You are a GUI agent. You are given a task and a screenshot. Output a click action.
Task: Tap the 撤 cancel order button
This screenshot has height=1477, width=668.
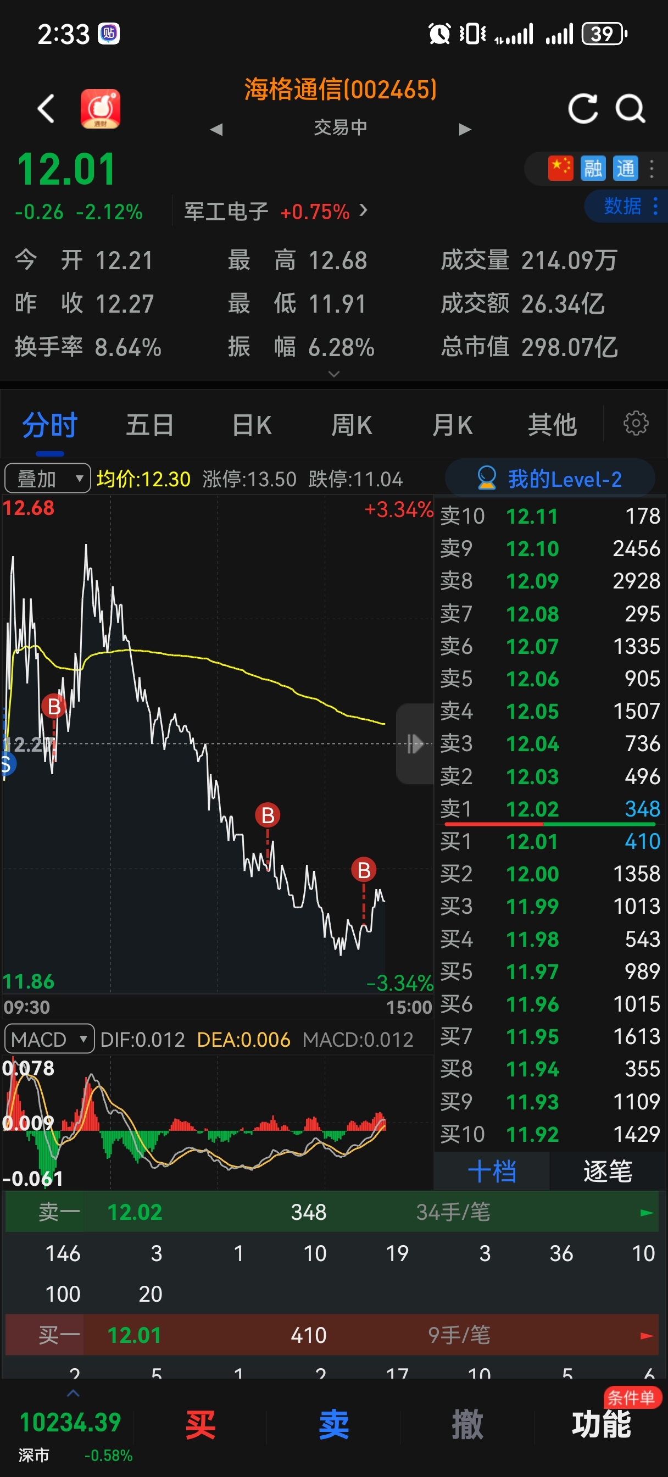pos(467,1425)
